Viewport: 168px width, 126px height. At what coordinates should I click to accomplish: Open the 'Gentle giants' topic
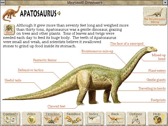[x=156, y=80]
